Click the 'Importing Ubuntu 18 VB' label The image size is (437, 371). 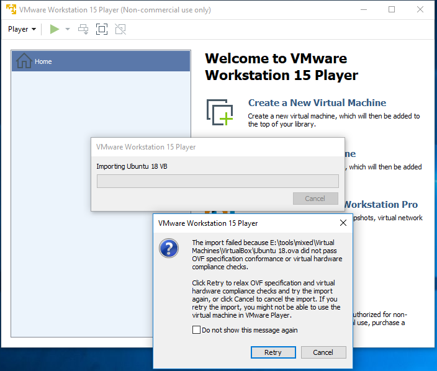[x=132, y=166]
